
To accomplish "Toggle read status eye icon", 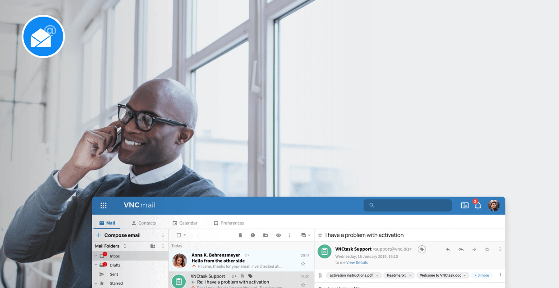I will (278, 235).
